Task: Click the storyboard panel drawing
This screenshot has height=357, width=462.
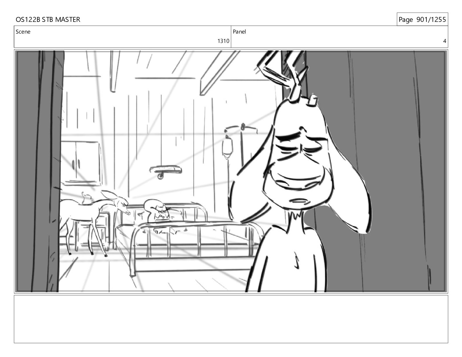Action: click(231, 171)
